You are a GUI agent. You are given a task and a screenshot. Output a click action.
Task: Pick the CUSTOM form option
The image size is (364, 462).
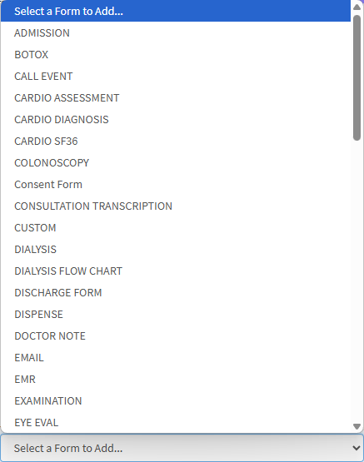[x=176, y=228]
